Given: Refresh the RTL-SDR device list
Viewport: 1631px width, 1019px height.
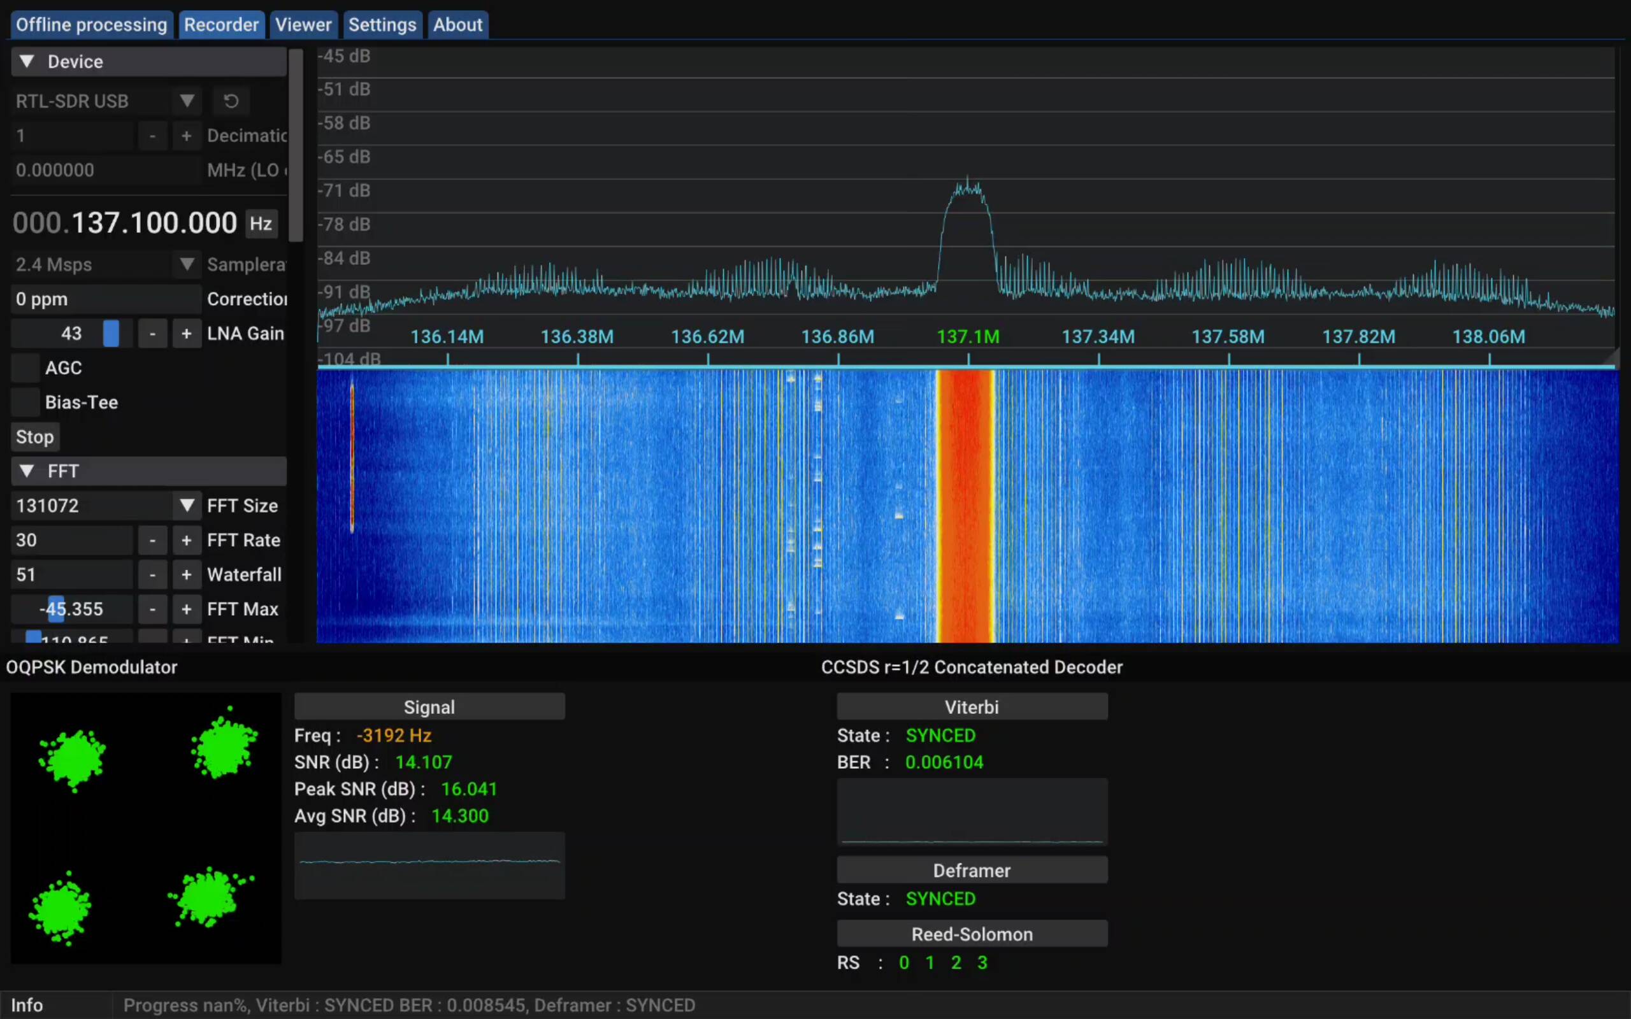Looking at the screenshot, I should pos(232,101).
